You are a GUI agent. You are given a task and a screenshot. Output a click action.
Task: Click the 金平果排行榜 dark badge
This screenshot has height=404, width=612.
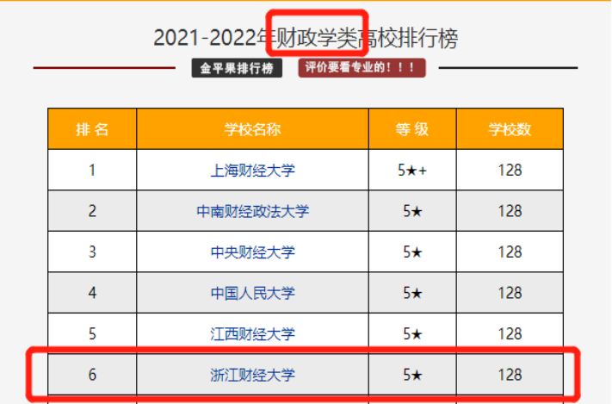tap(237, 68)
